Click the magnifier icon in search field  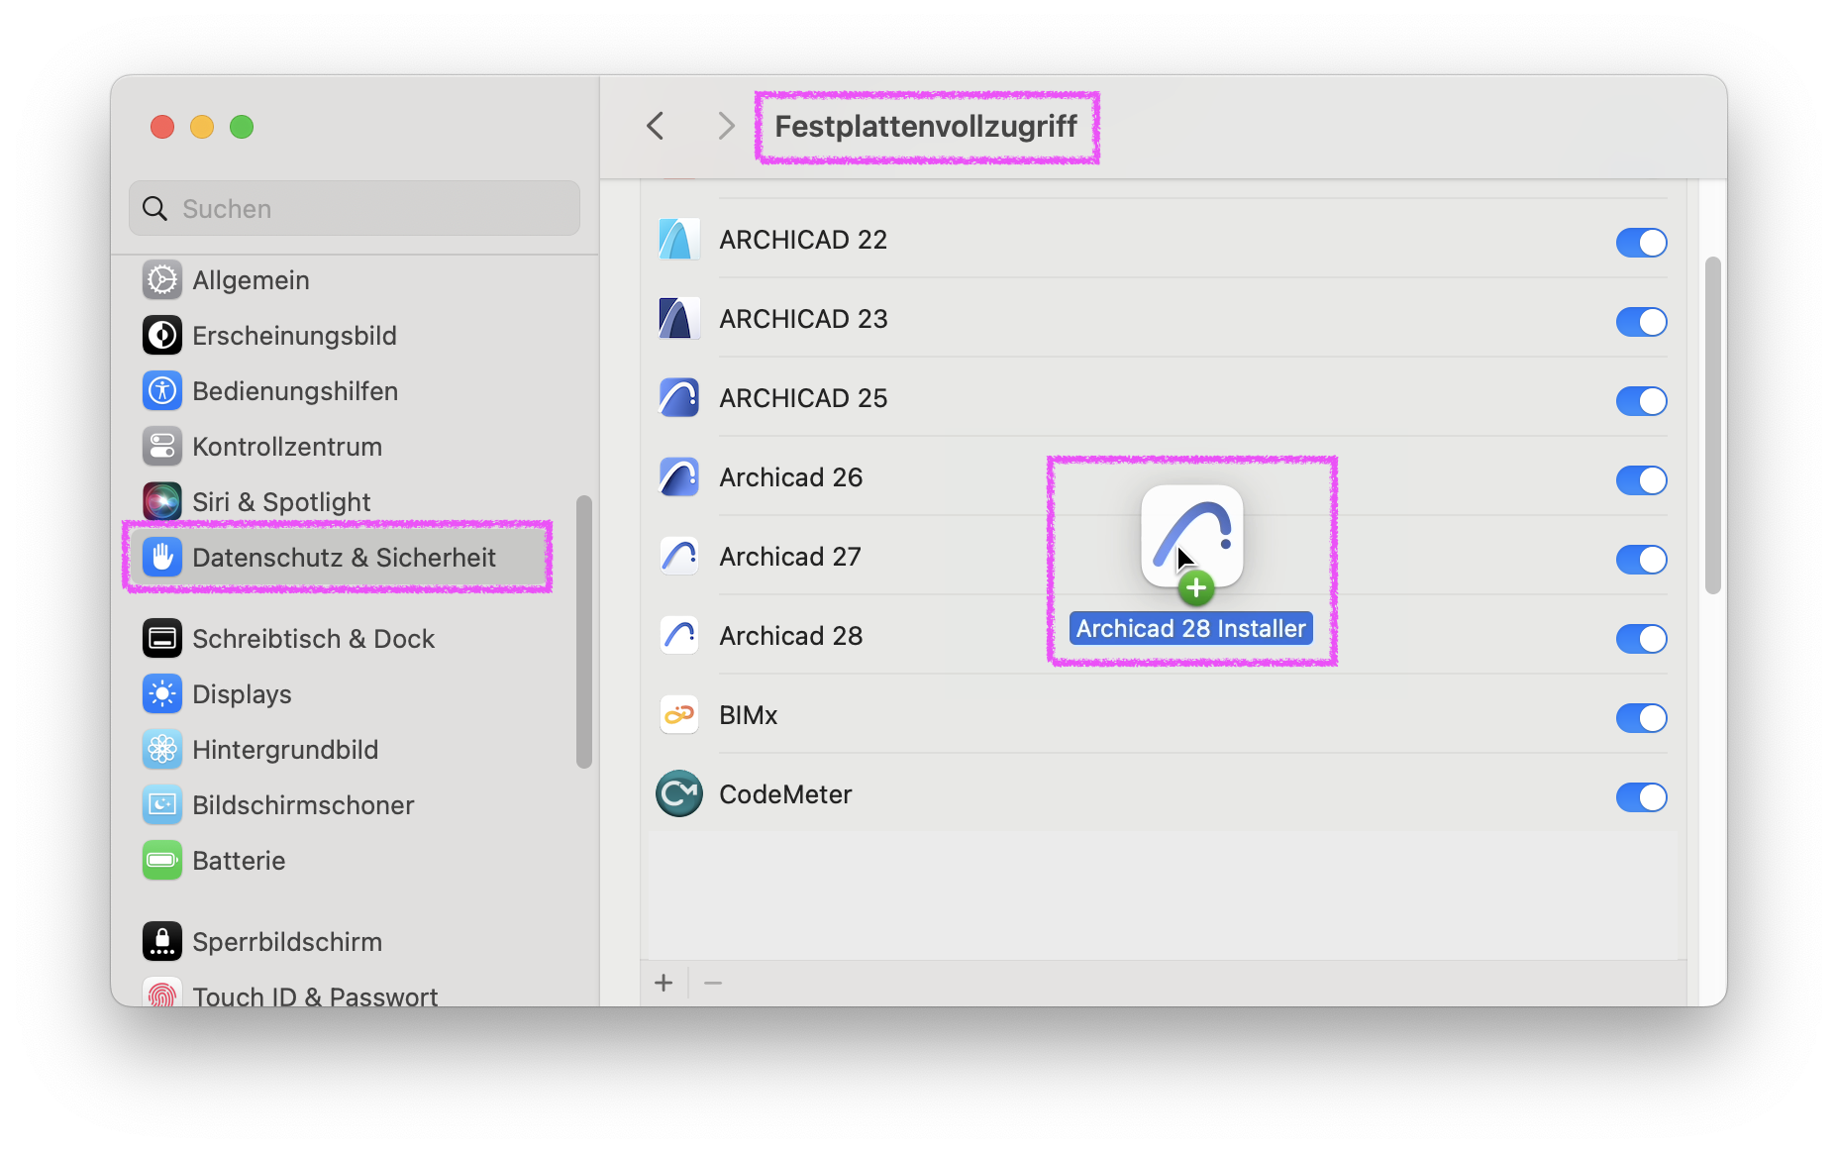pyautogui.click(x=155, y=209)
